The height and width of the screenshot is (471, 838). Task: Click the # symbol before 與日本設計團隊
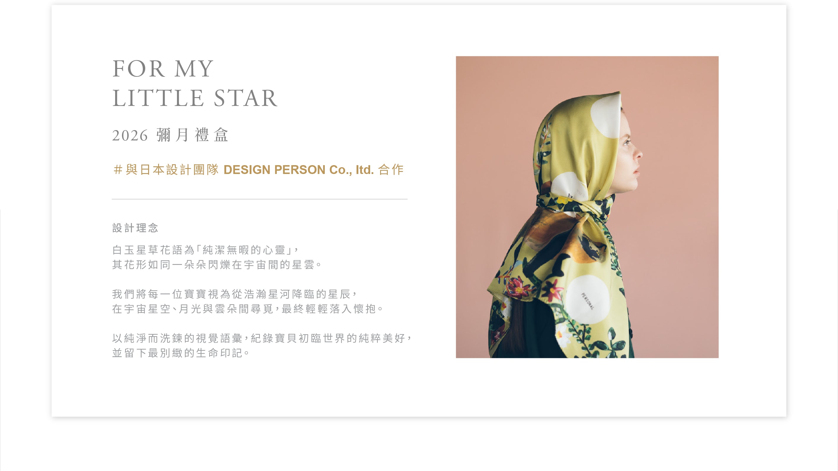point(118,170)
